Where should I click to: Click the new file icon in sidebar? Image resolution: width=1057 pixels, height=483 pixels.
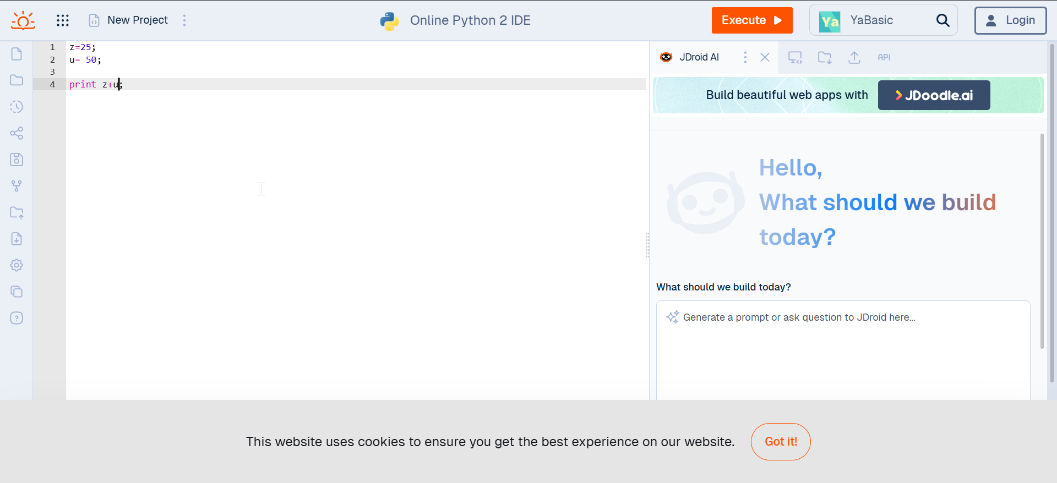coord(17,54)
